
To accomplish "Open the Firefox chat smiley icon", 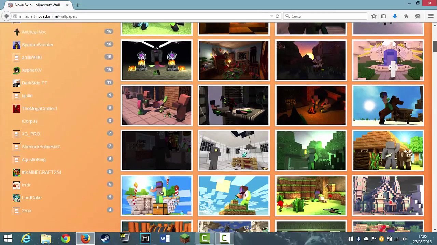I will [x=418, y=16].
